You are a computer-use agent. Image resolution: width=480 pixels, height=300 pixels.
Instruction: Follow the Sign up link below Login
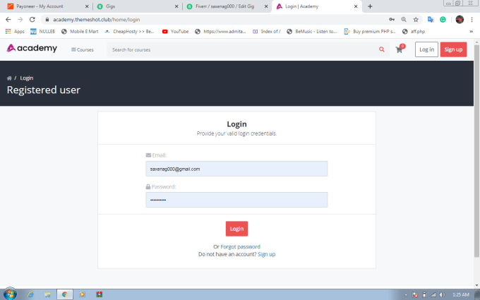(266, 254)
